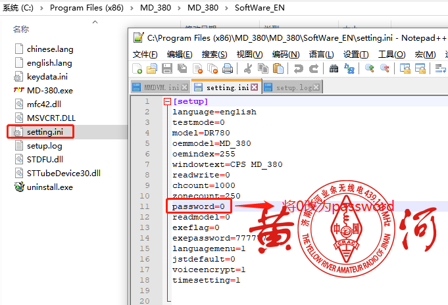This screenshot has width=448, height=305.
Task: Switch to the MMDVM.ini tab
Action: click(161, 87)
